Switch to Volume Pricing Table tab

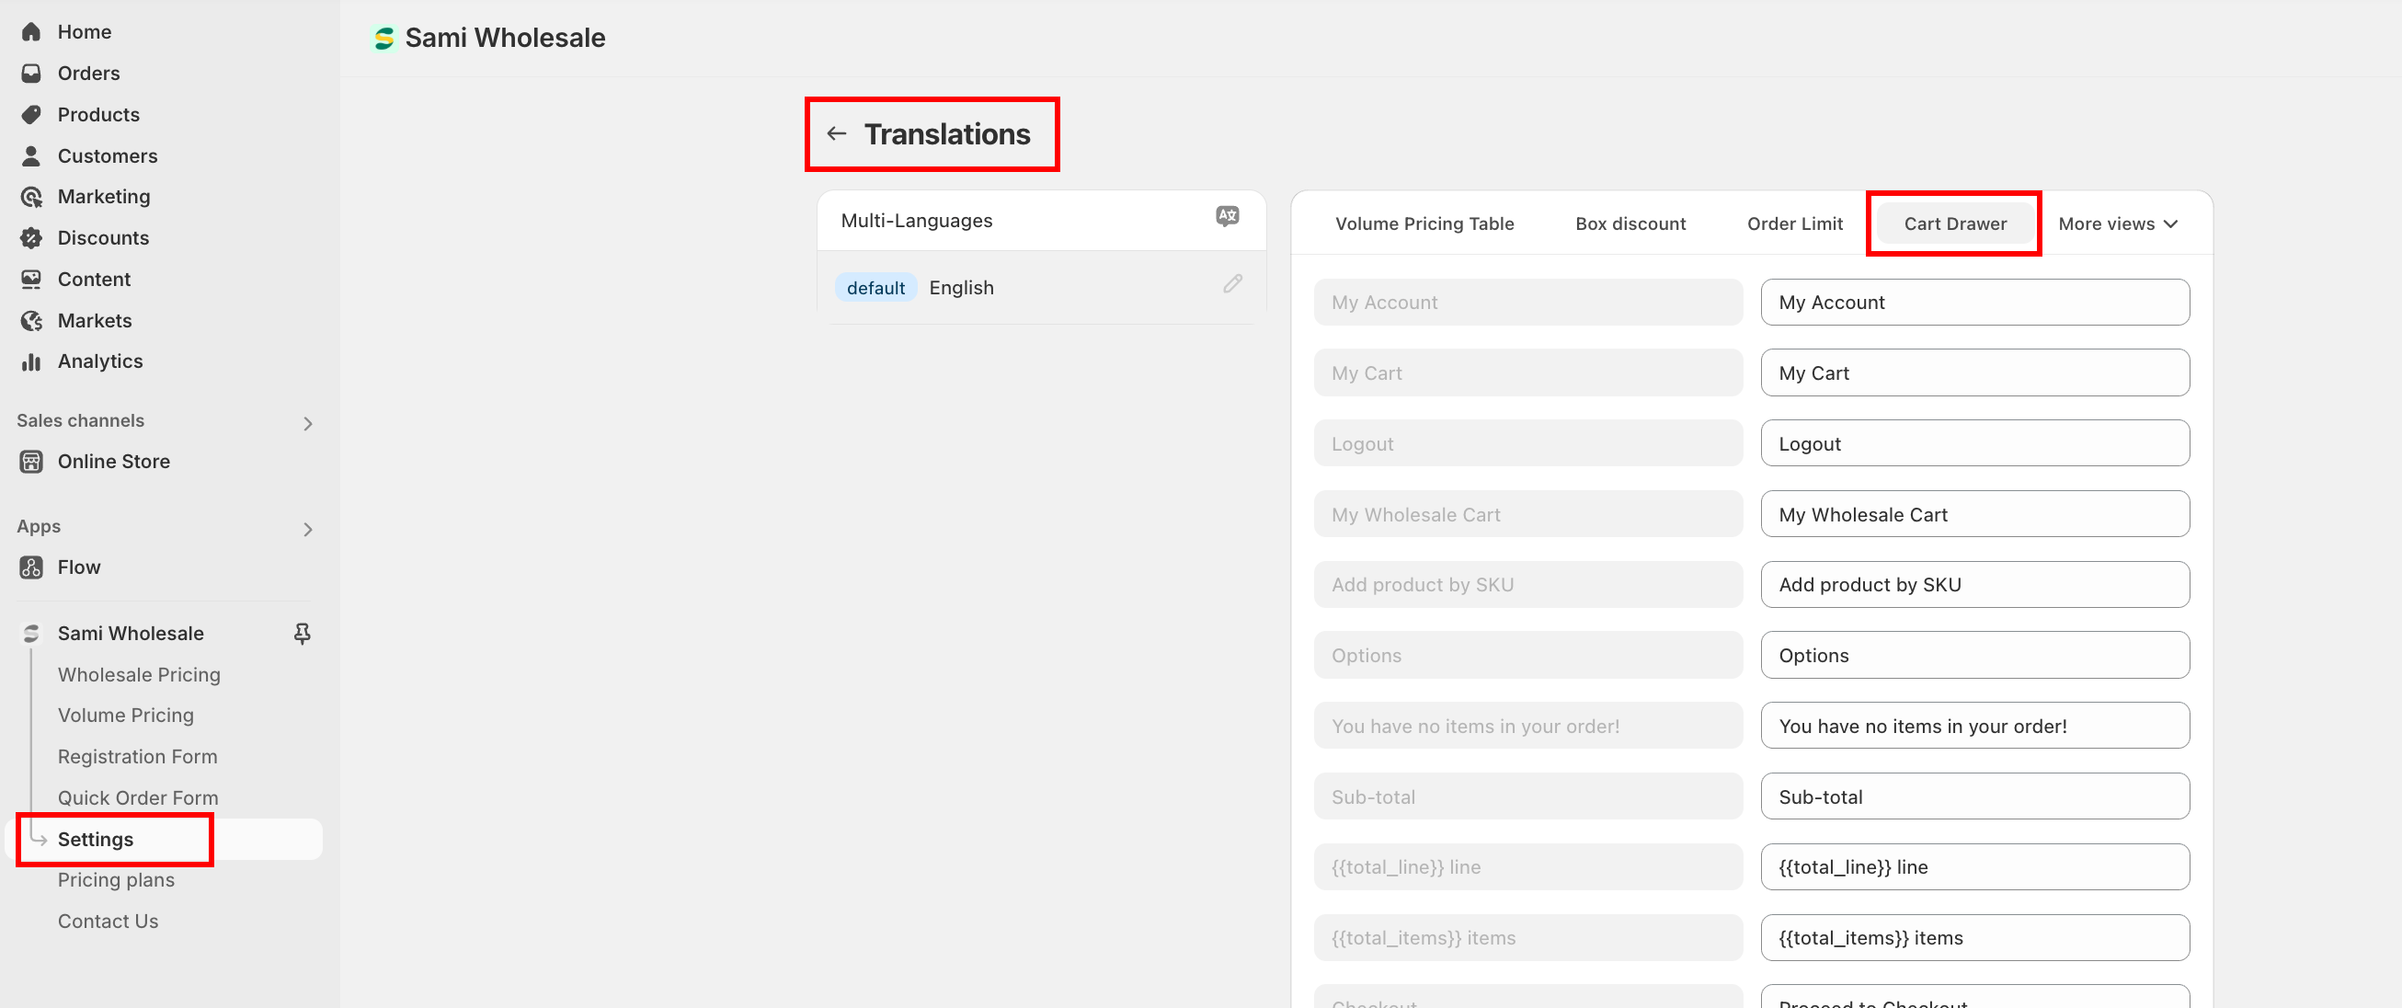click(x=1424, y=223)
